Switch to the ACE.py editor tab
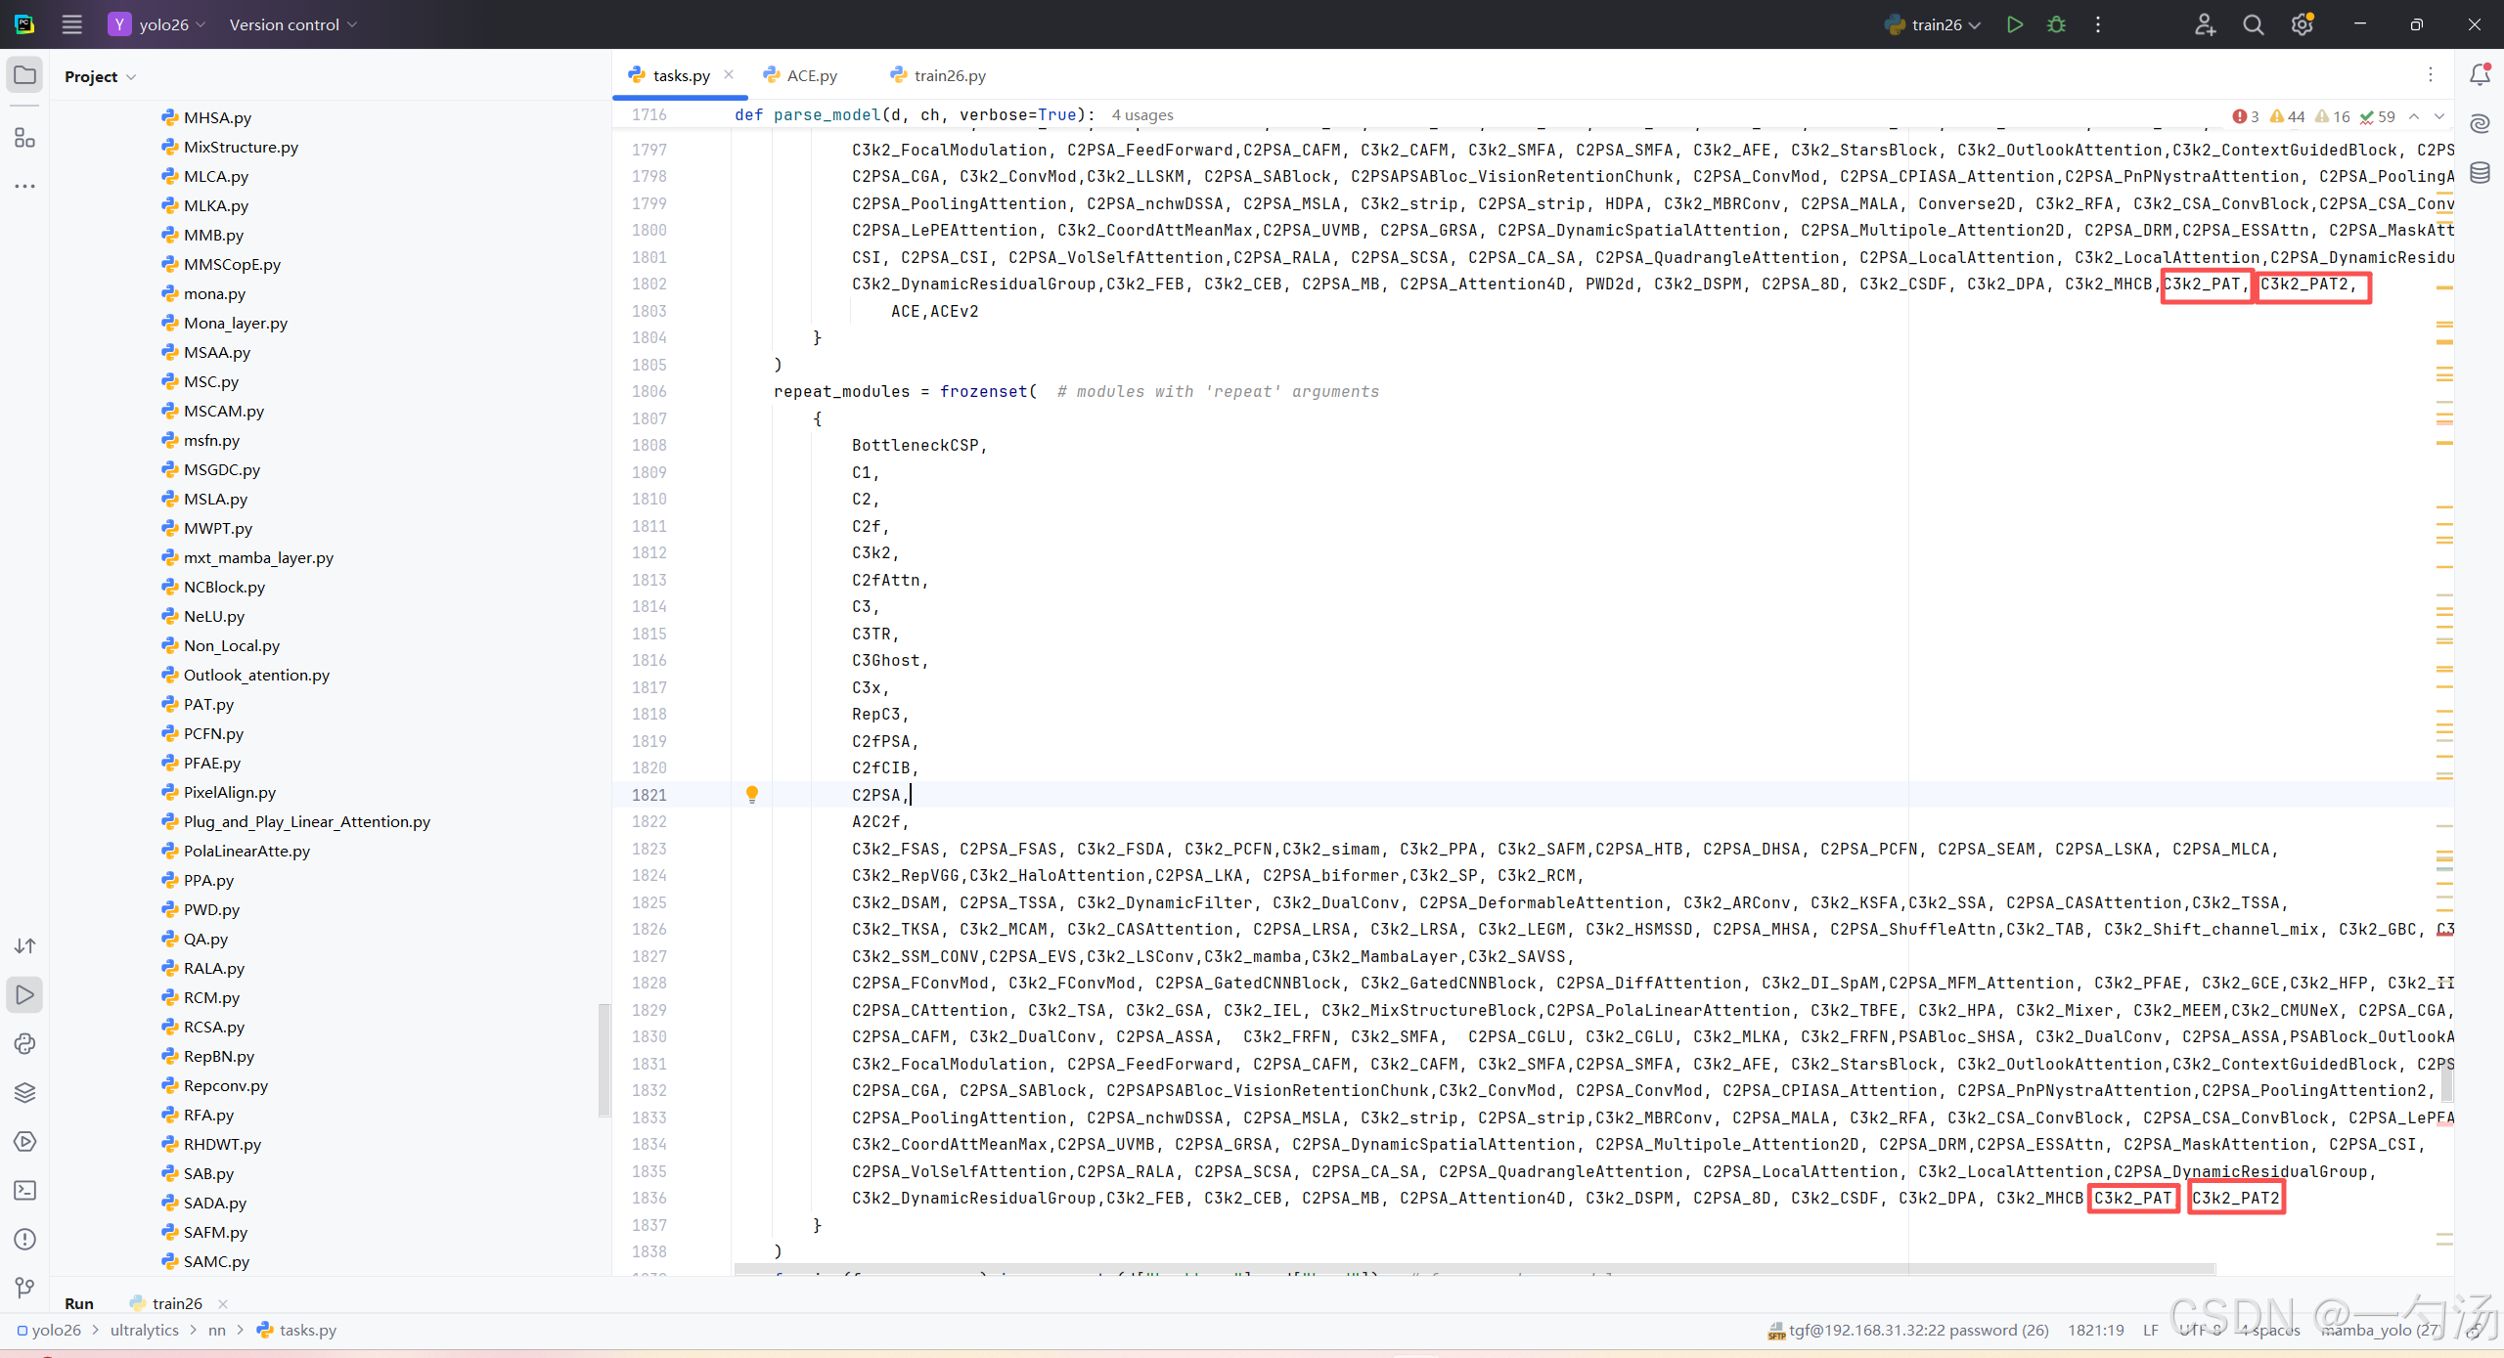Screen dimensions: 2504x1358 (x=811, y=75)
